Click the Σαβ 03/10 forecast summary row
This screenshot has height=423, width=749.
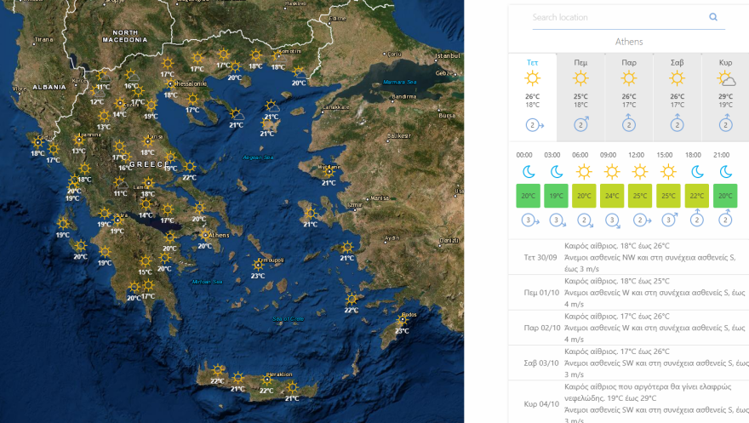pos(630,363)
